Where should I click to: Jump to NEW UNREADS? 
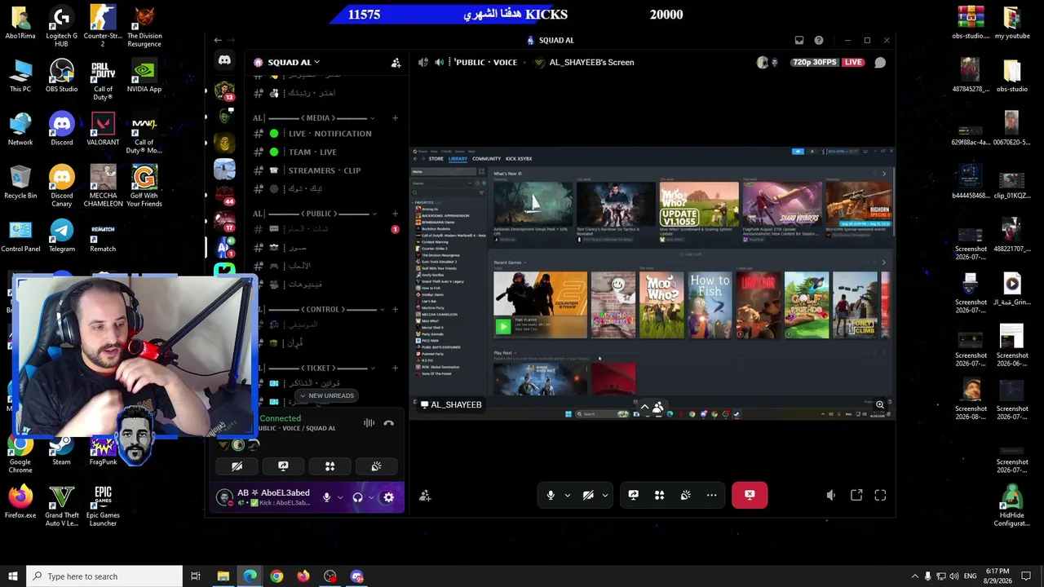coord(326,395)
